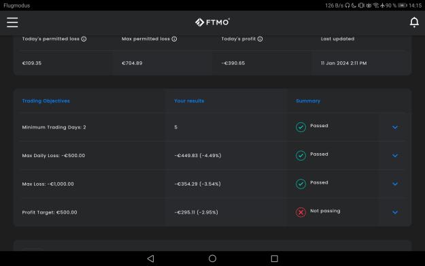
Task: Tap the Android home button
Action: tap(212, 259)
